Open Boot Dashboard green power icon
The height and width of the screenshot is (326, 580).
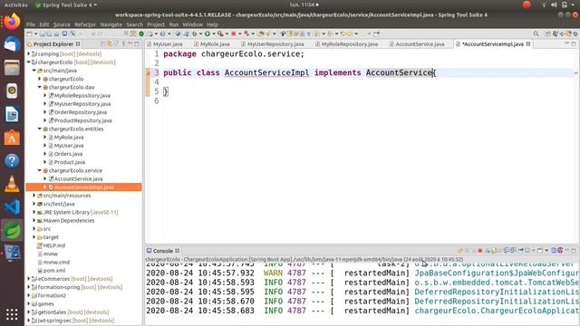(141, 34)
